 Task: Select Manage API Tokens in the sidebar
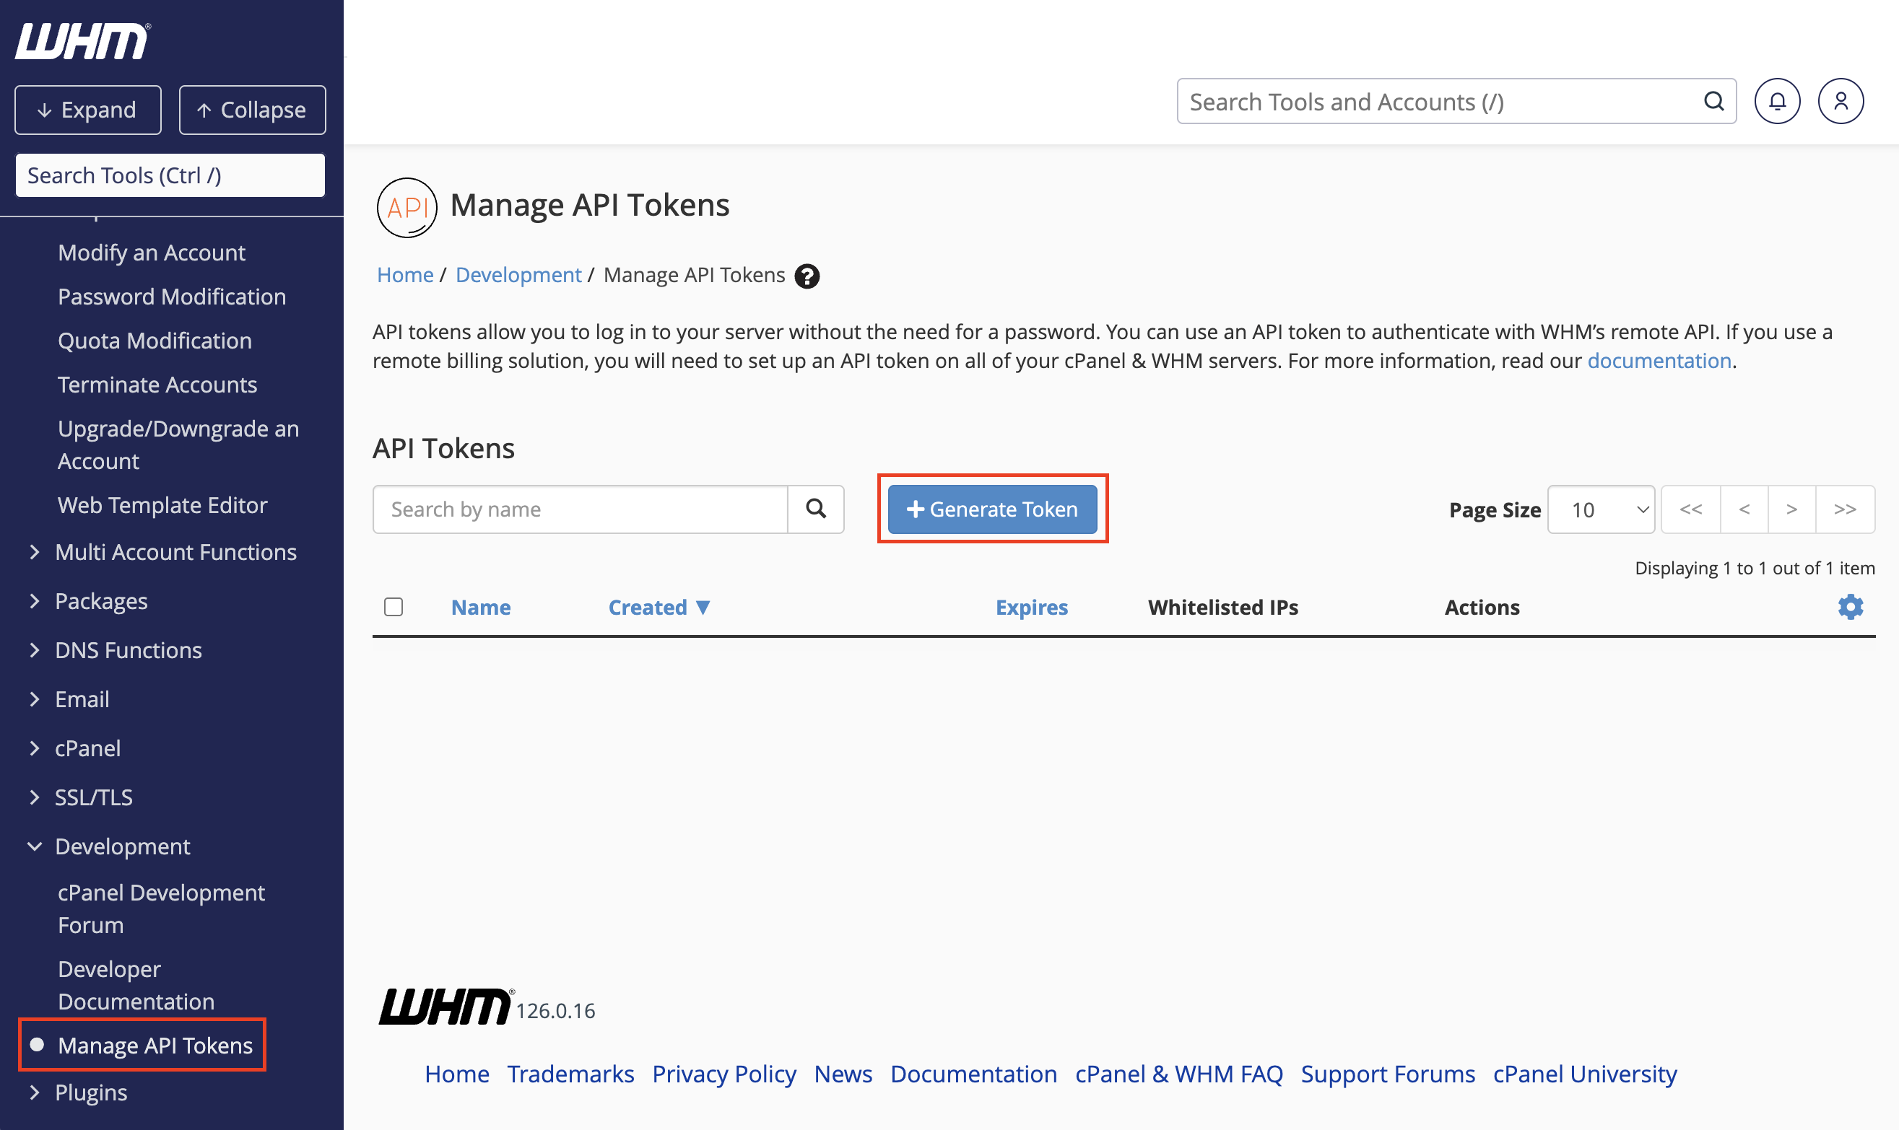[x=155, y=1045]
